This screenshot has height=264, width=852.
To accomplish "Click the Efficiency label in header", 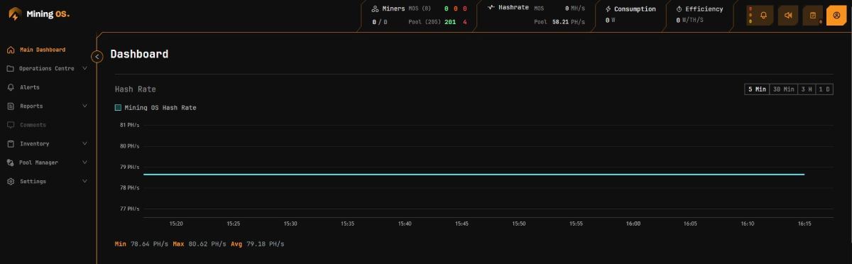I will (704, 9).
